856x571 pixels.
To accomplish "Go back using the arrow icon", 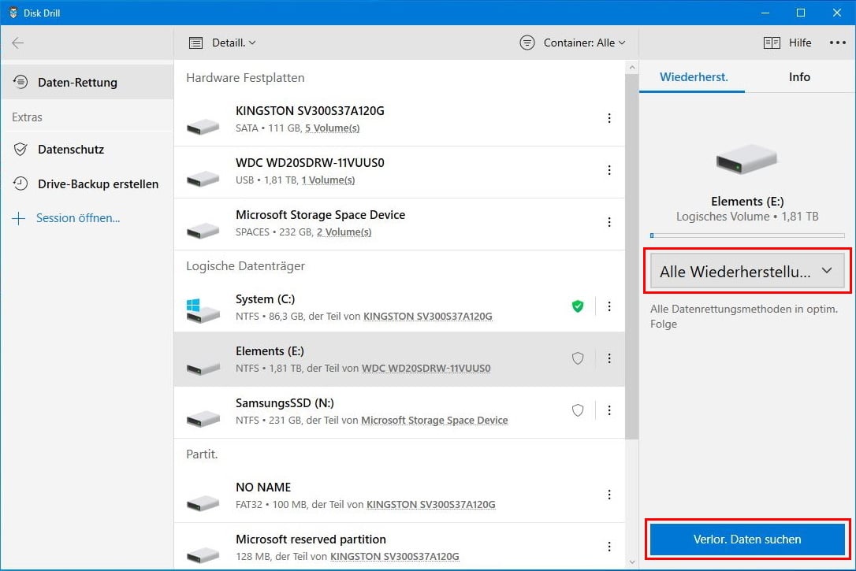I will click(x=17, y=43).
